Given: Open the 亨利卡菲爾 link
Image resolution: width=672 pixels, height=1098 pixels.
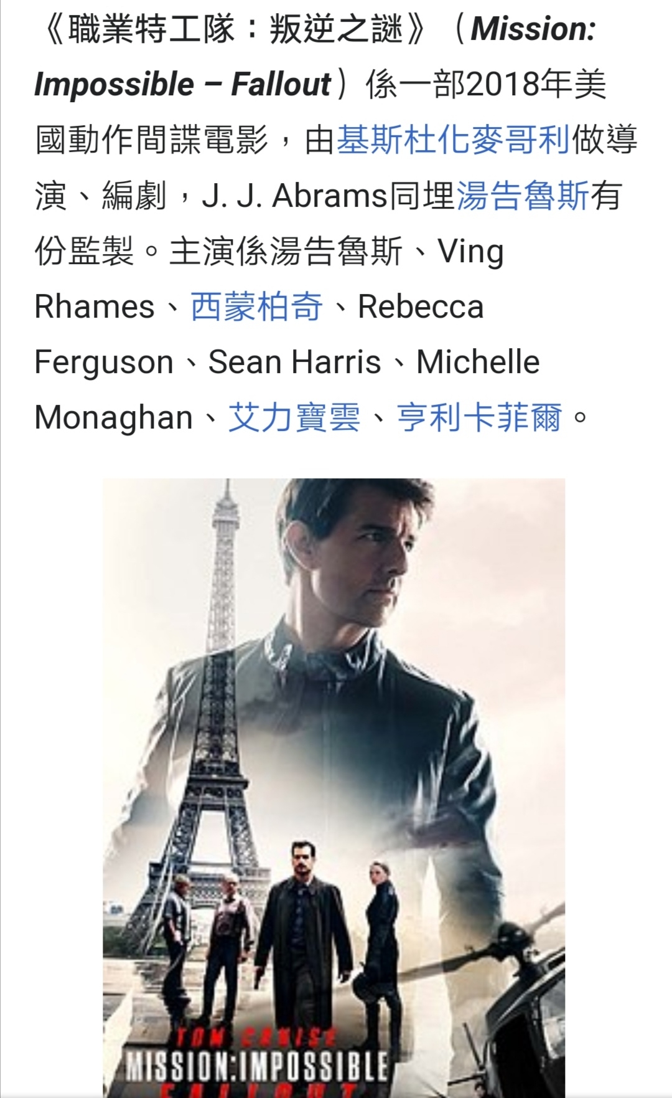Looking at the screenshot, I should (x=480, y=417).
